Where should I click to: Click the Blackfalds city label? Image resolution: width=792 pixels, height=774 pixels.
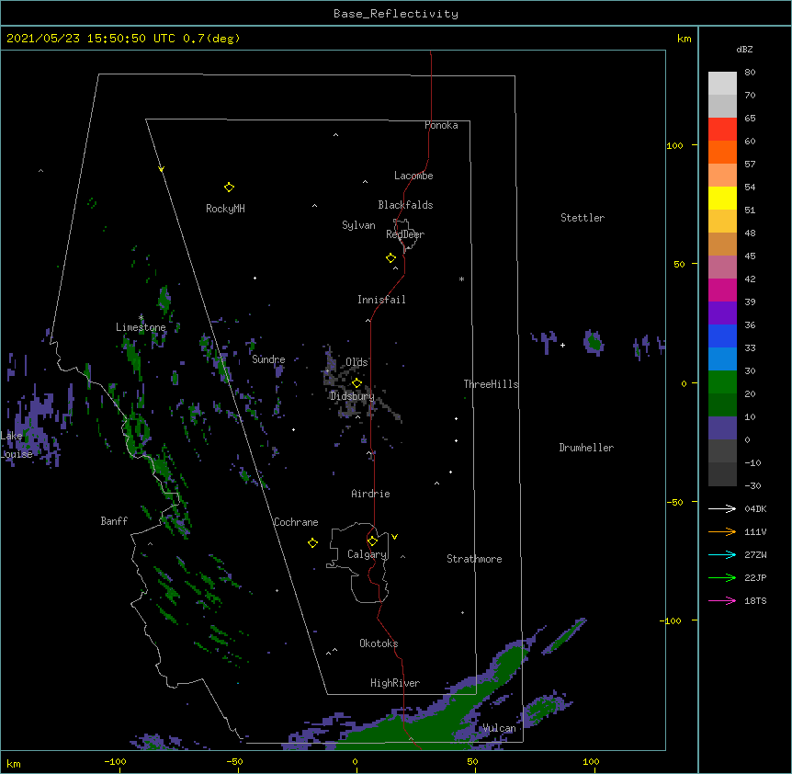coord(405,205)
